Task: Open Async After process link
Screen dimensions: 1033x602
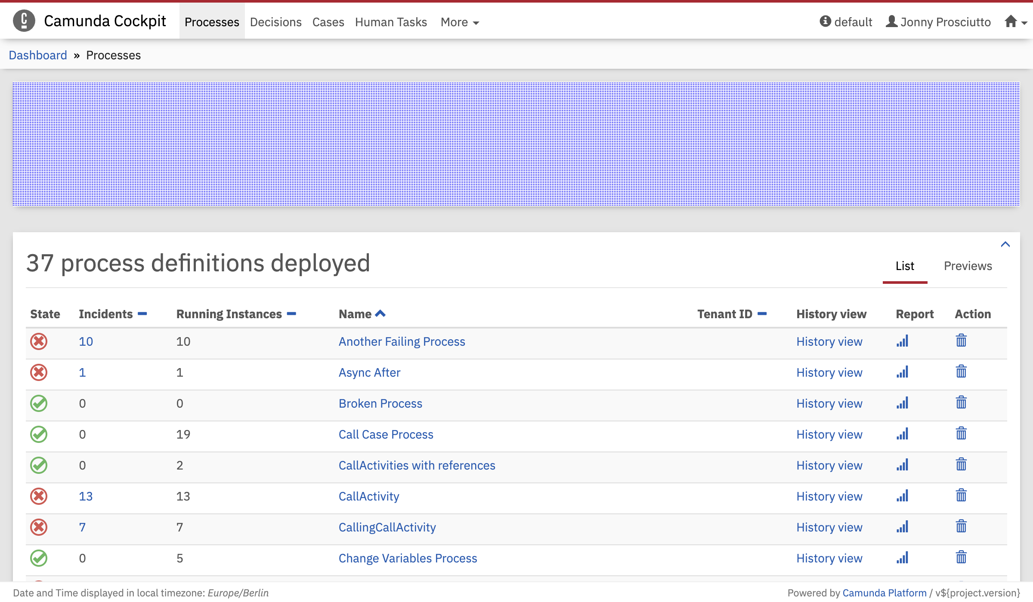Action: [369, 372]
